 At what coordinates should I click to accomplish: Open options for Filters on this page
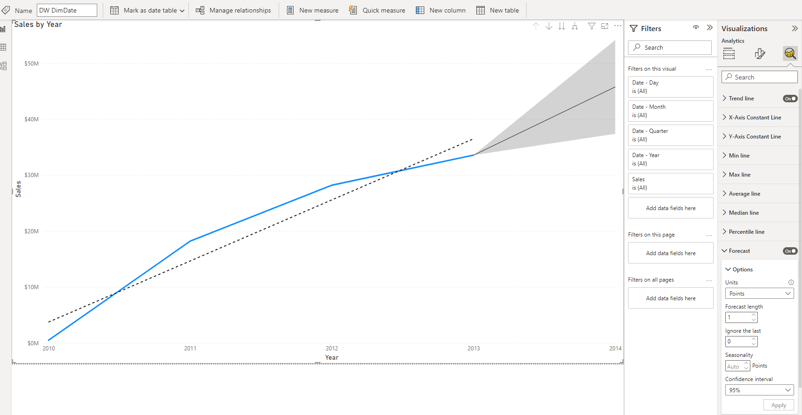709,235
